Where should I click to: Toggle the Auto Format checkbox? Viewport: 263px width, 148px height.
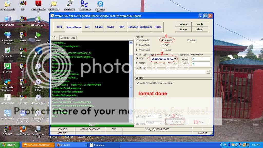137,83
